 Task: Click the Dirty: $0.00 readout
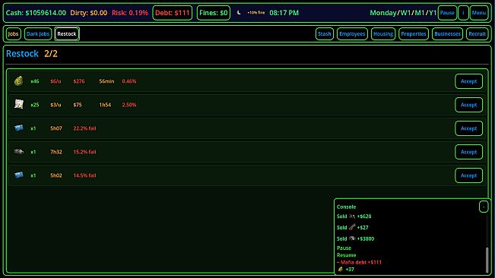pos(89,13)
